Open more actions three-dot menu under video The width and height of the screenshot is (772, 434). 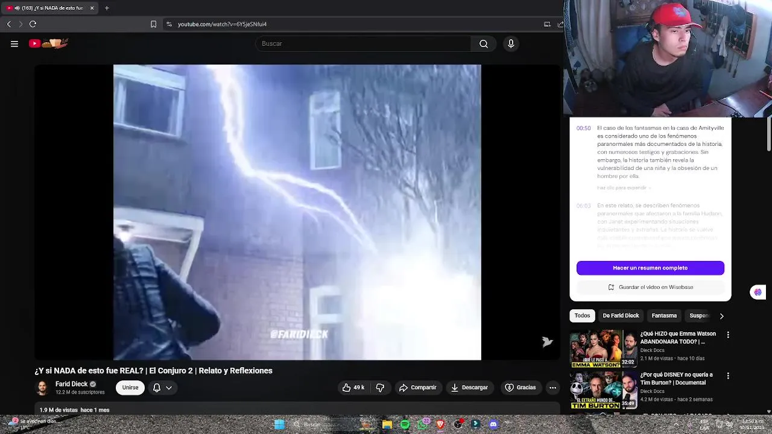tap(552, 388)
